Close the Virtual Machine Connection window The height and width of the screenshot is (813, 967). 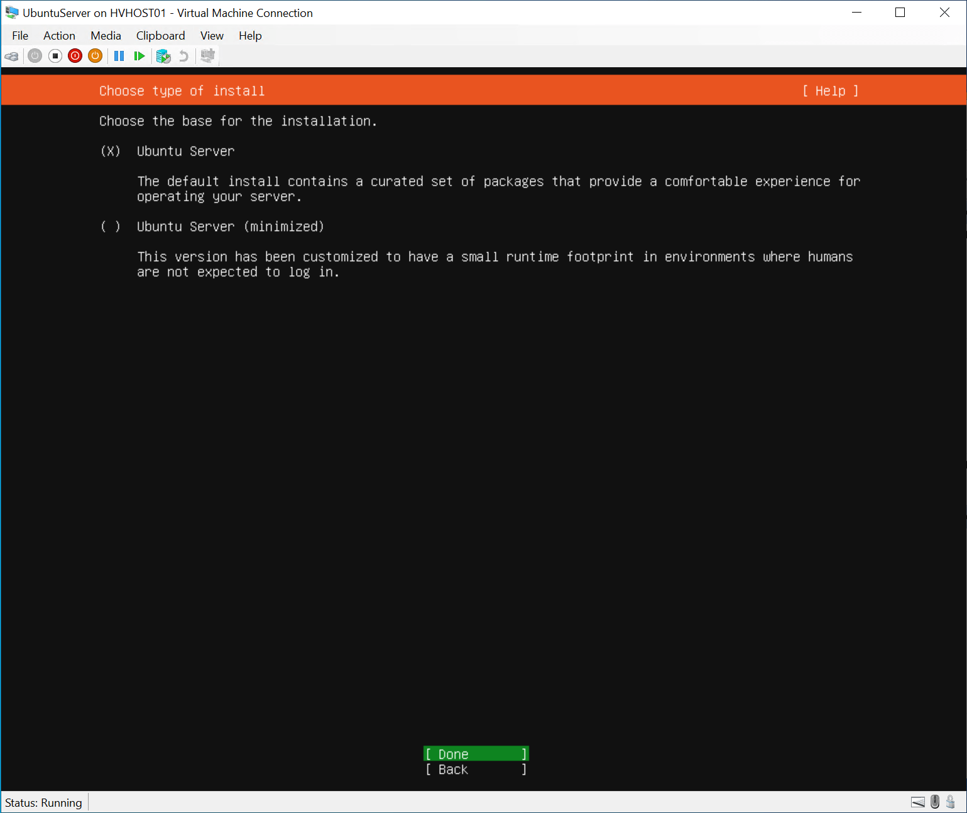tap(944, 13)
